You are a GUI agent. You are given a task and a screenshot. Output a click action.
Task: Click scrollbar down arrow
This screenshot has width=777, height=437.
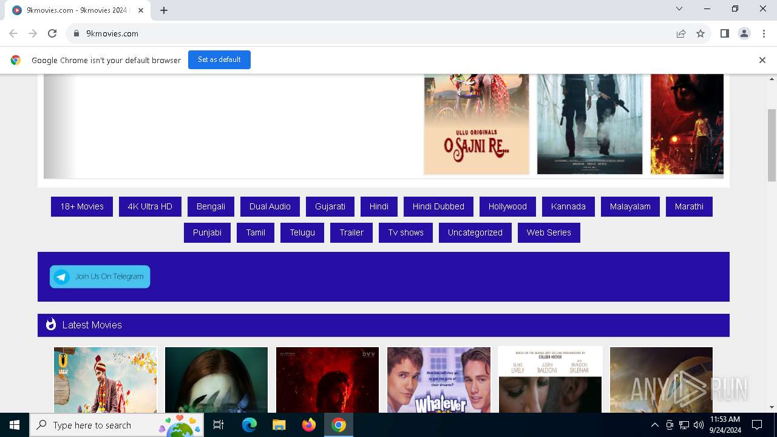pos(772,407)
